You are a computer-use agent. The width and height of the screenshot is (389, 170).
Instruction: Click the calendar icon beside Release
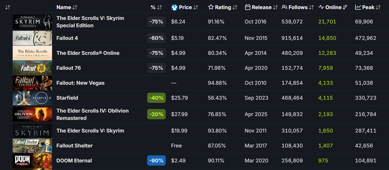tap(248, 7)
